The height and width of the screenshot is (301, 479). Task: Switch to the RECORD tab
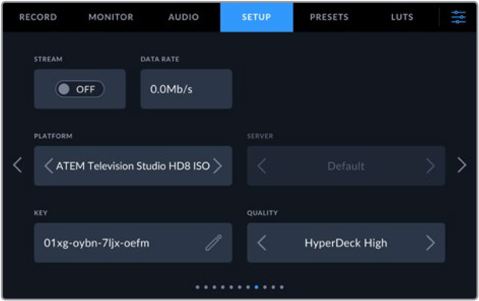click(38, 17)
